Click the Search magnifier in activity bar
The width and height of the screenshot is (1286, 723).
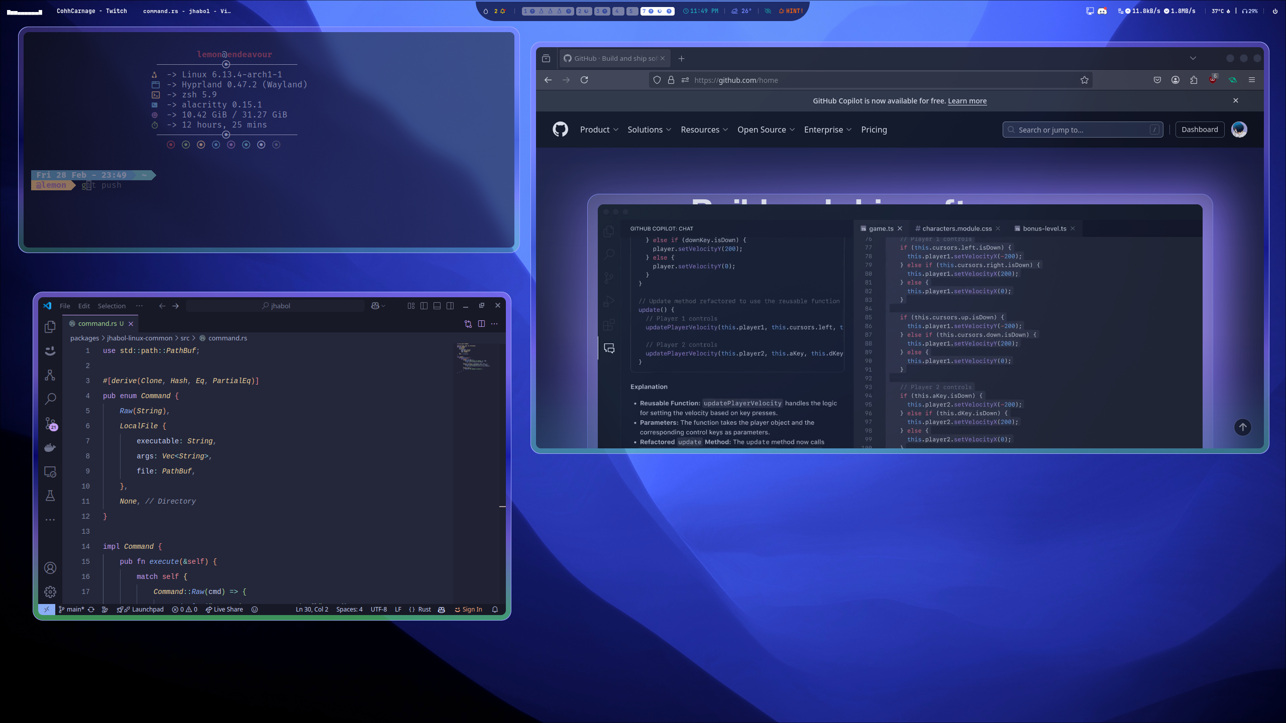[50, 399]
